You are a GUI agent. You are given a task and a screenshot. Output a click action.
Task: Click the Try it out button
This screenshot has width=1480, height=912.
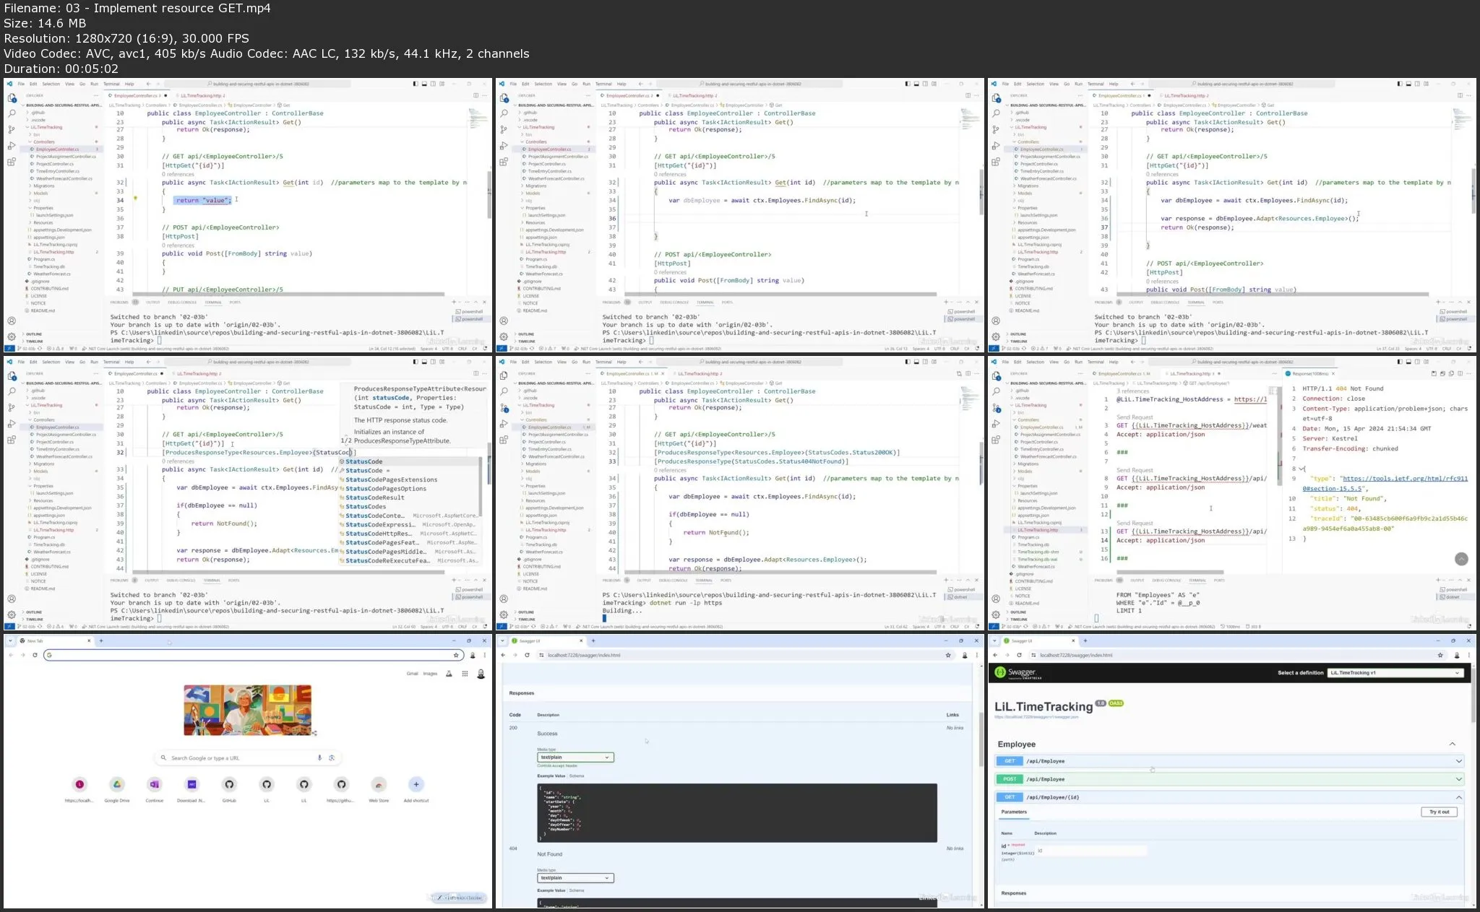1439,812
